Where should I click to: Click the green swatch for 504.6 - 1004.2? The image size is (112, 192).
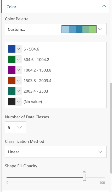(x=12, y=59)
